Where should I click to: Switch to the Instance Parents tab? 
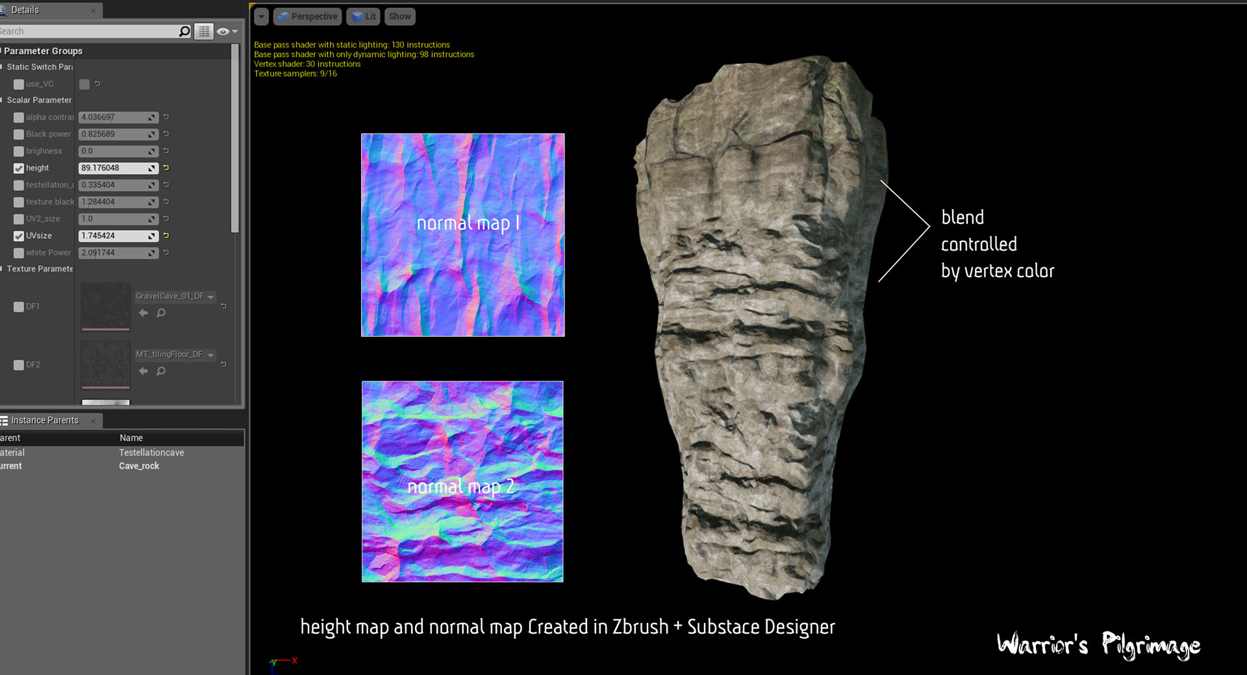[44, 421]
